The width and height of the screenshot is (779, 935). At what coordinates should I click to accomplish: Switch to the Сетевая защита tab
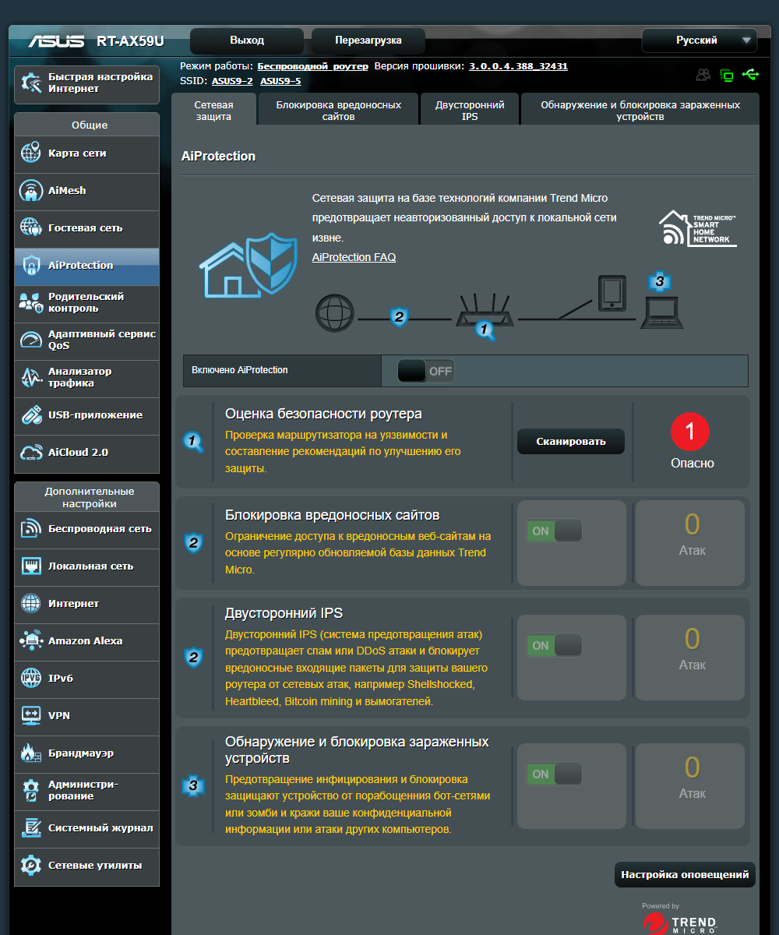pyautogui.click(x=213, y=110)
